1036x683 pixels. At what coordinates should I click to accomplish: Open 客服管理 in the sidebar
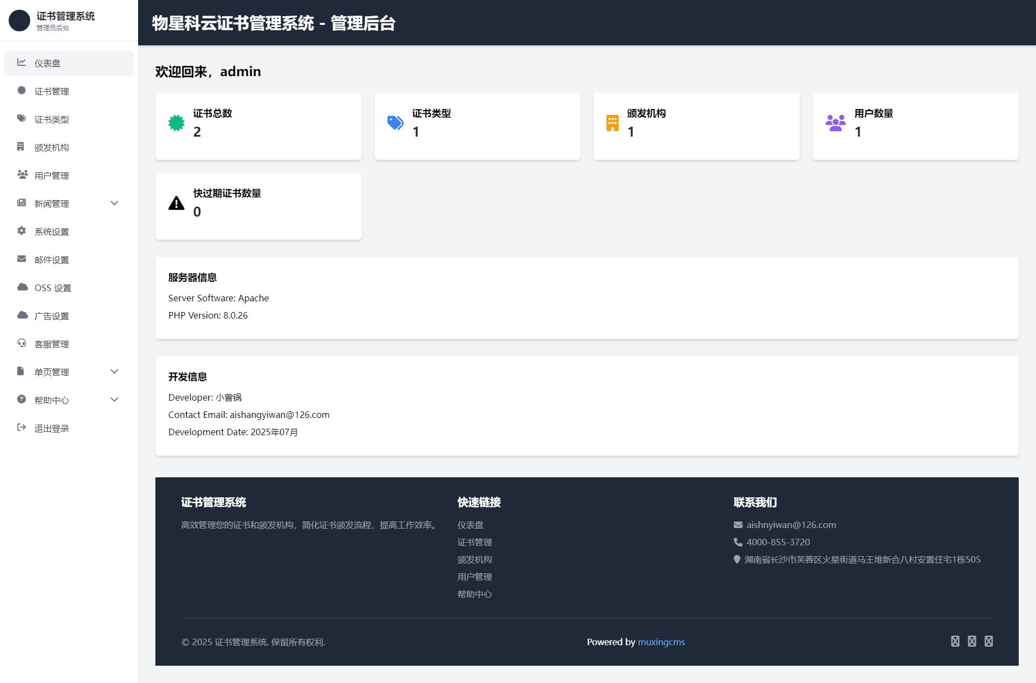pyautogui.click(x=69, y=344)
